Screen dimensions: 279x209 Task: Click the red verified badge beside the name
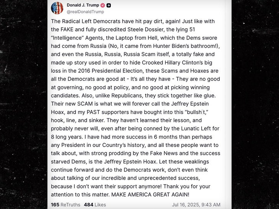point(102,5)
